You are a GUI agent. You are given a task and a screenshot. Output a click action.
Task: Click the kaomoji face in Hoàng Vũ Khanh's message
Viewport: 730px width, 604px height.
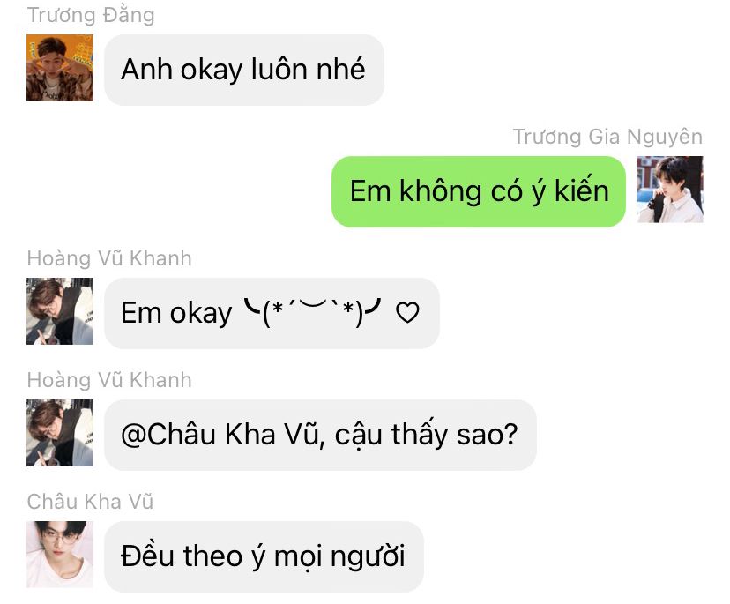click(313, 312)
